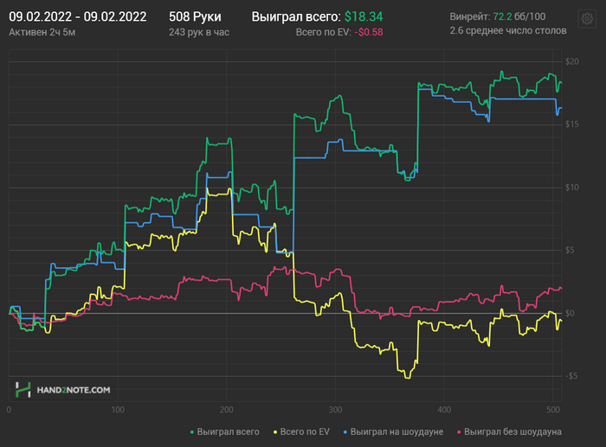
Task: Click the pink dot legend marker
Action: point(459,432)
